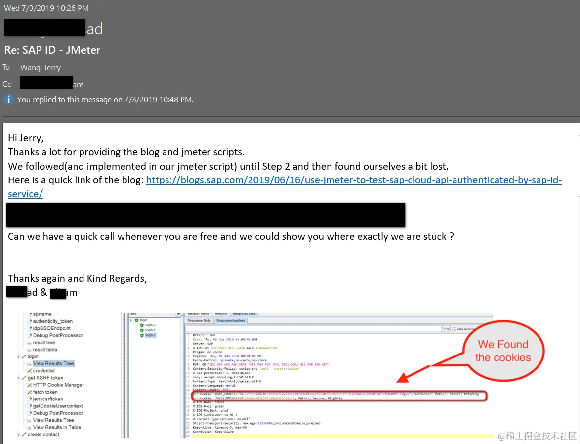Open the Response headers sub-tab
Image resolution: width=580 pixels, height=444 pixels.
coord(230,321)
